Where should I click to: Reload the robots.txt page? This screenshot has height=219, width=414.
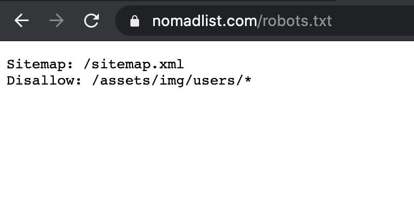[x=91, y=21]
